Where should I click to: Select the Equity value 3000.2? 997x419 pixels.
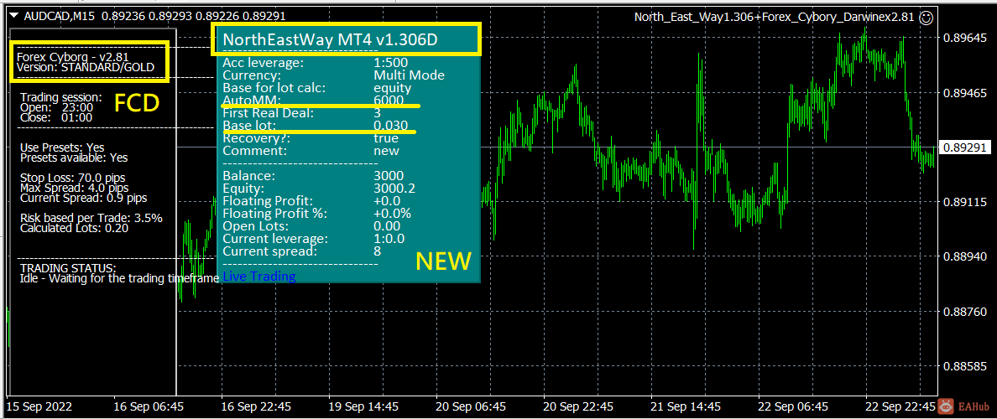click(394, 189)
